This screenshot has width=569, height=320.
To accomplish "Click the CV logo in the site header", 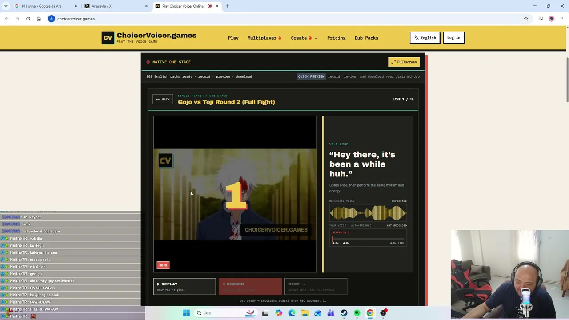I will [108, 38].
